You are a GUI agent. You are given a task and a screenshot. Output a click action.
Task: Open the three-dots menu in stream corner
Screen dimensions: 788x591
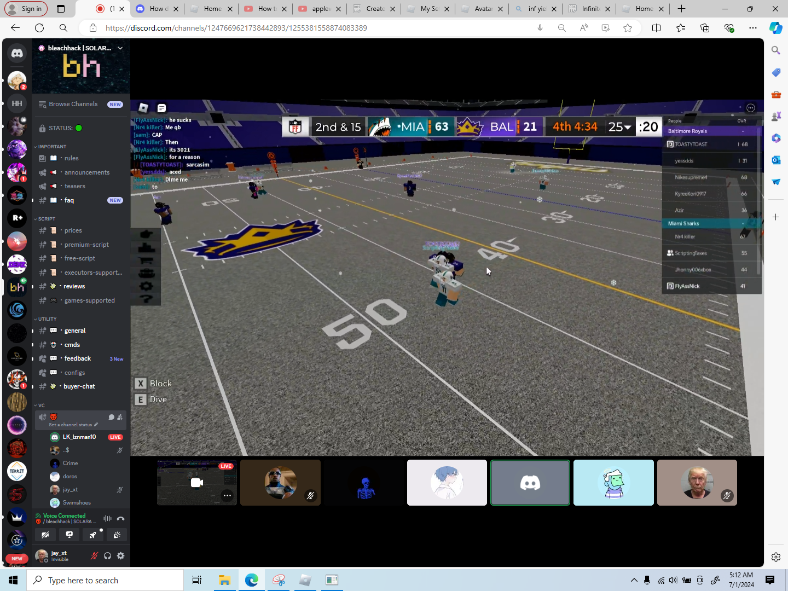pyautogui.click(x=751, y=108)
